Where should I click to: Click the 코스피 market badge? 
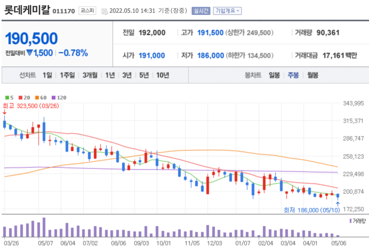[x=87, y=11]
